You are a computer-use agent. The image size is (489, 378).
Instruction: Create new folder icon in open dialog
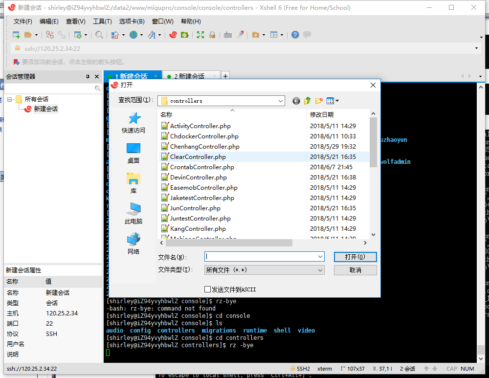tap(319, 101)
